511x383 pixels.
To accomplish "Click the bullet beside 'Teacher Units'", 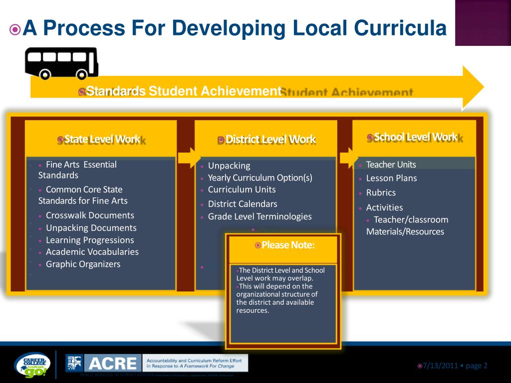I will (361, 165).
